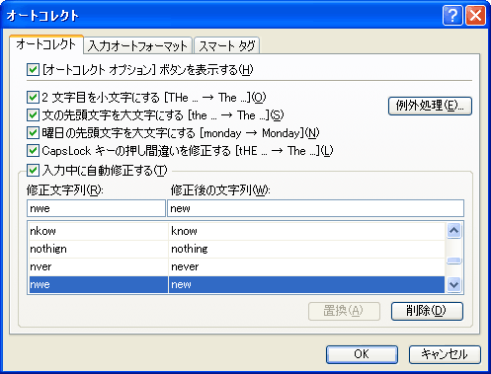Click the 置換 replace button
Viewport: 491px width, 374px height.
[x=344, y=311]
